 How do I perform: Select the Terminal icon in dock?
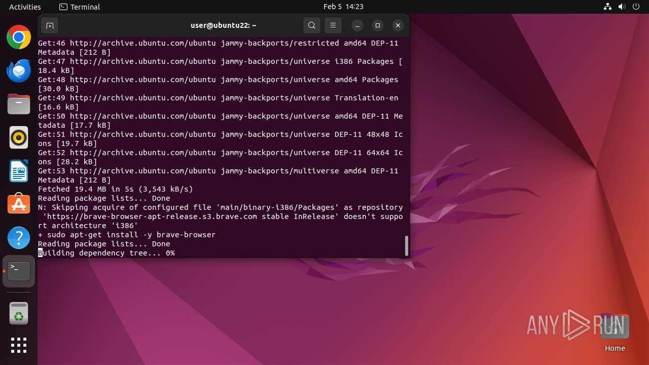tap(19, 271)
